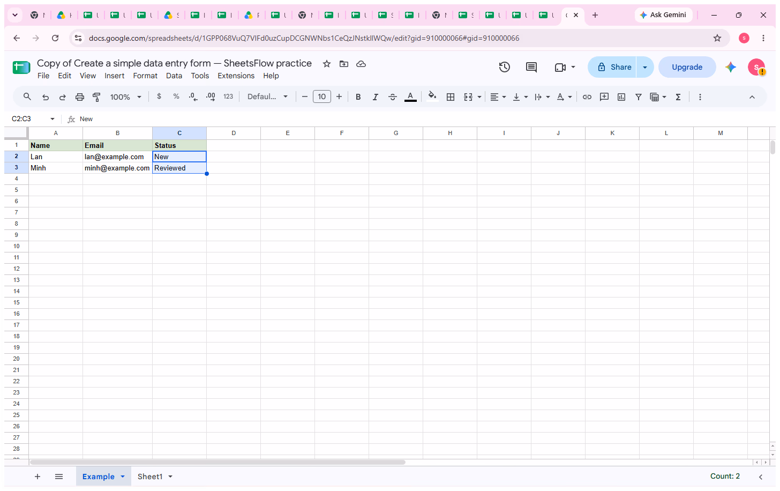Screen dimensions: 780x491
Task: Click the Ask Gemini button
Action: 663,15
